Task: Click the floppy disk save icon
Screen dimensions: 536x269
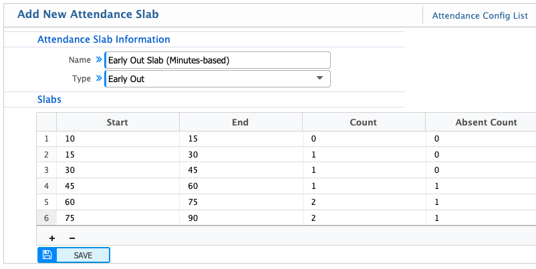Action: [x=47, y=255]
